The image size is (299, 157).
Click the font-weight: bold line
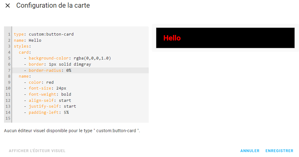[x=50, y=94]
